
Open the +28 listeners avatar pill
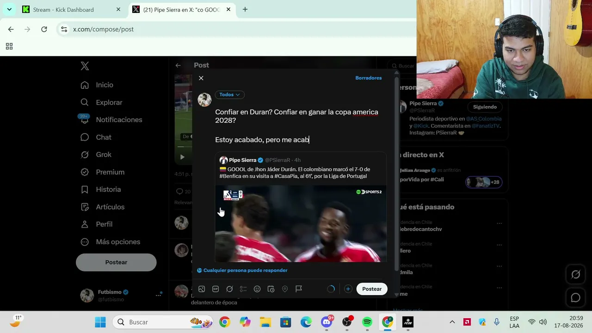(x=483, y=182)
